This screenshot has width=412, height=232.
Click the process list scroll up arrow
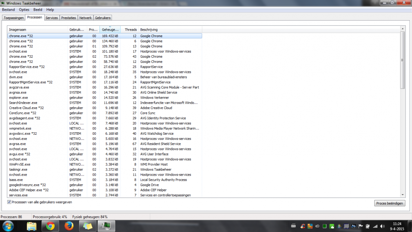pyautogui.click(x=403, y=29)
